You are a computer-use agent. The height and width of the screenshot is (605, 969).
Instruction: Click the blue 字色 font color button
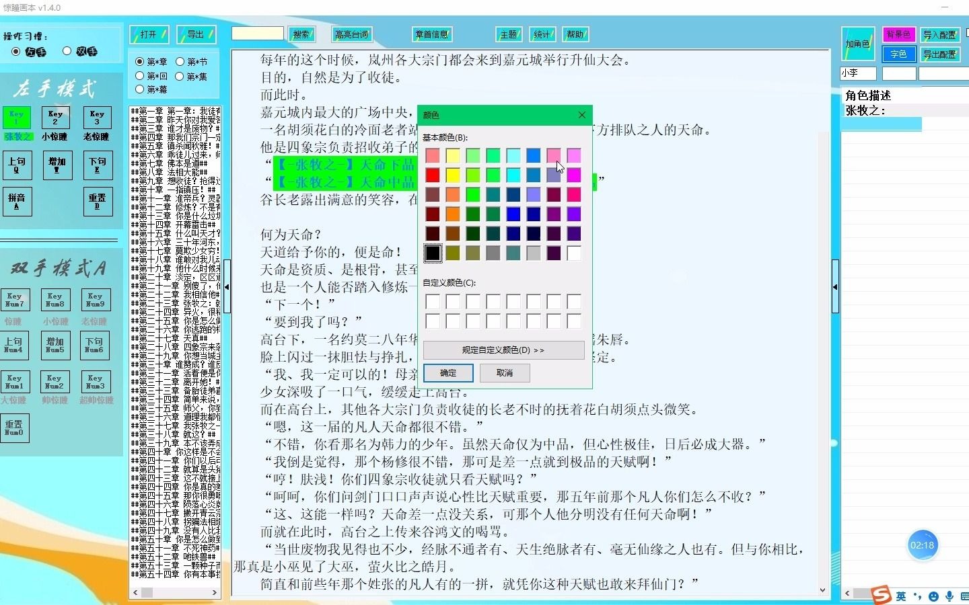coord(898,54)
